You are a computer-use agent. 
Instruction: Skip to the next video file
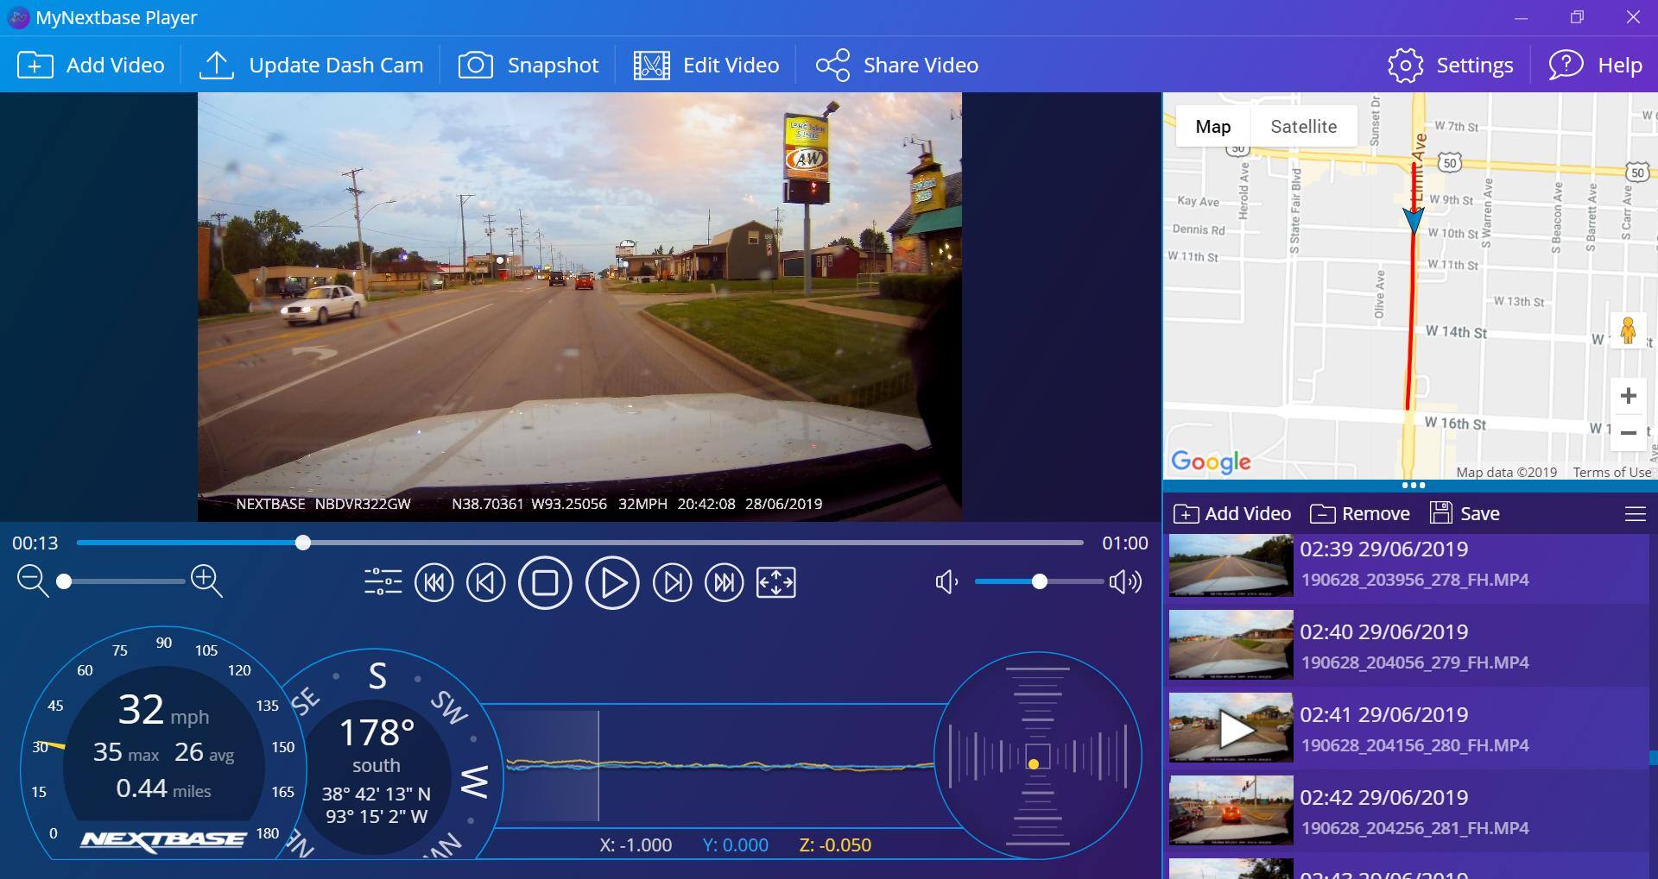(724, 583)
